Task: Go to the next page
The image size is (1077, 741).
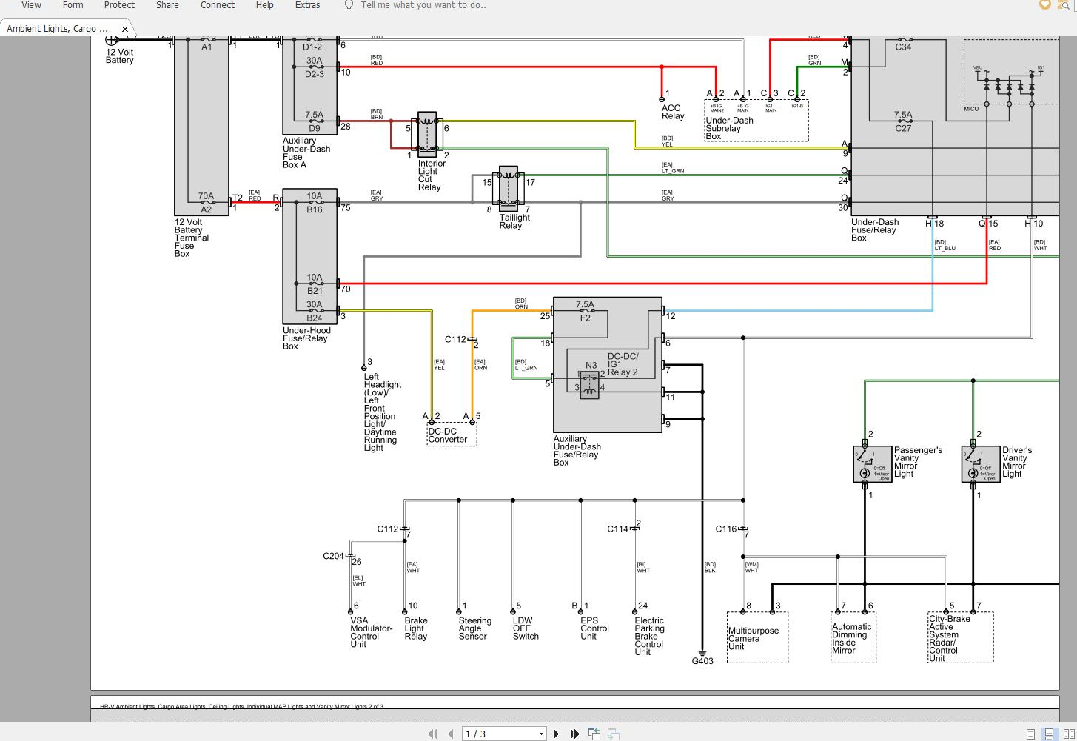Action: tap(556, 734)
